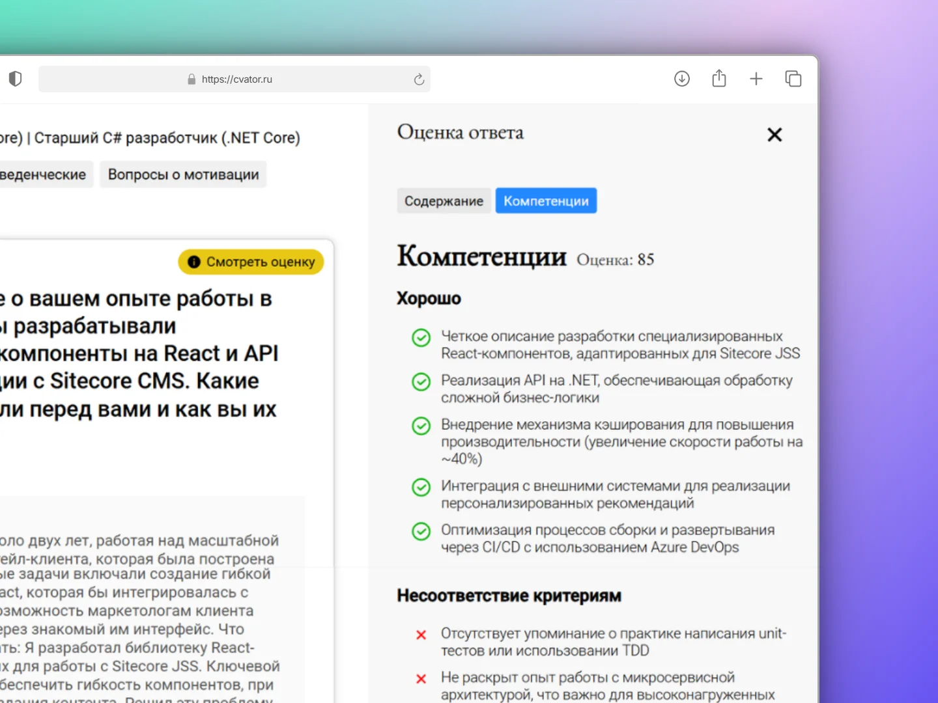Reload the page with refresh icon

pyautogui.click(x=419, y=79)
